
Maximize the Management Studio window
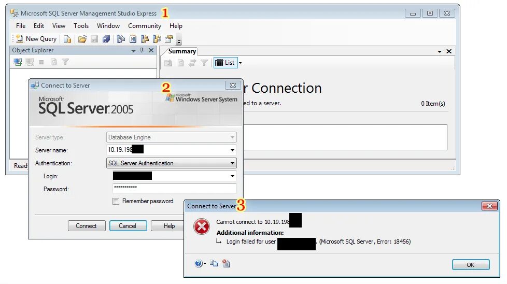(x=430, y=13)
